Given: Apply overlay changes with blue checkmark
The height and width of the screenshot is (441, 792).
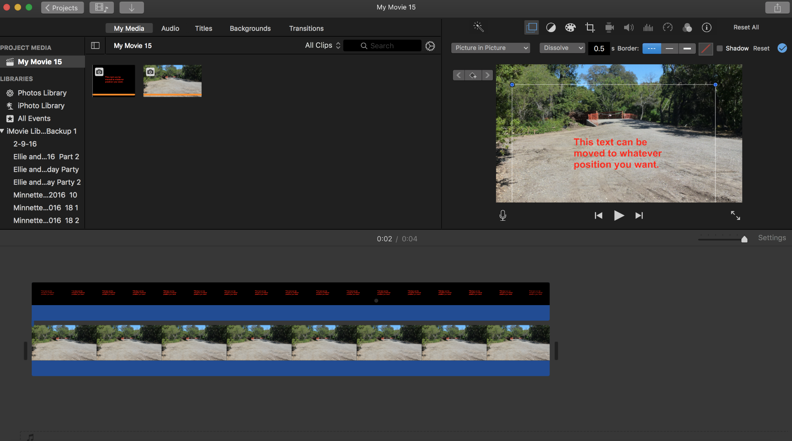Looking at the screenshot, I should click(782, 48).
